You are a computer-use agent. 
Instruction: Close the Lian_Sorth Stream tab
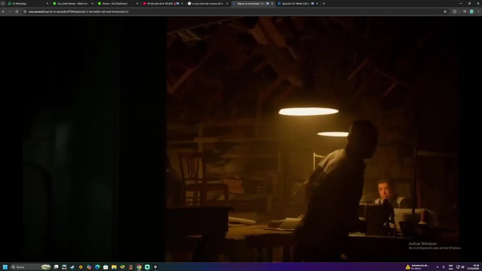(92, 3)
